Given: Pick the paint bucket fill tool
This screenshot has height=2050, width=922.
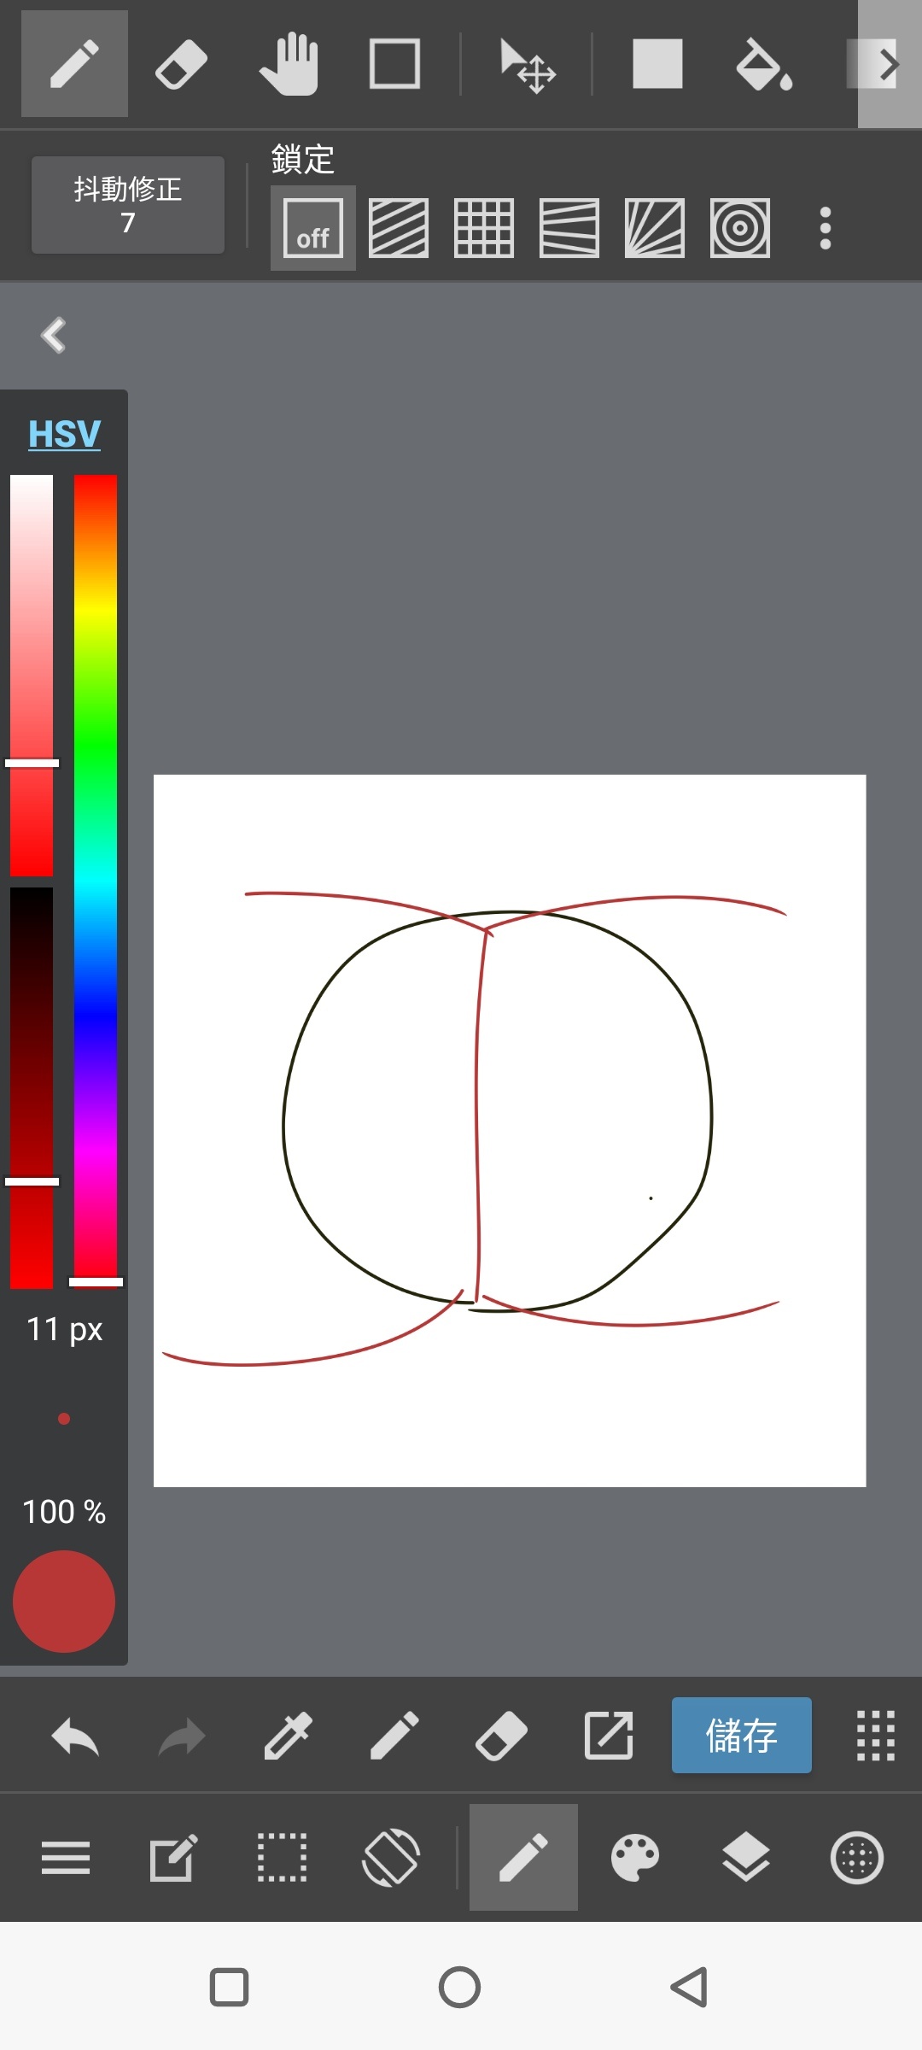Looking at the screenshot, I should tap(764, 64).
